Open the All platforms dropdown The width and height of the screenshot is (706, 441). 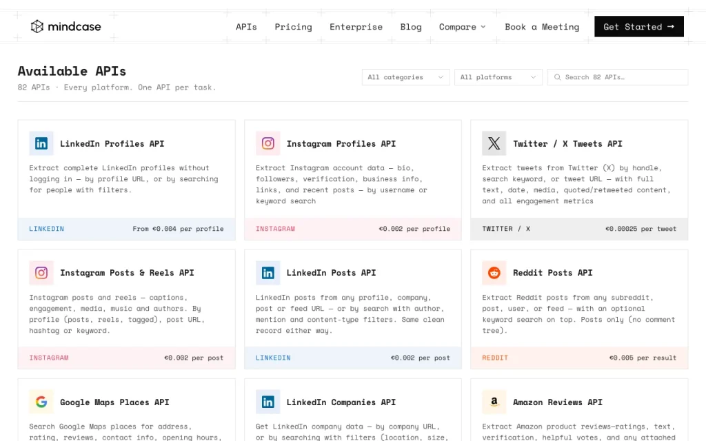click(x=498, y=77)
